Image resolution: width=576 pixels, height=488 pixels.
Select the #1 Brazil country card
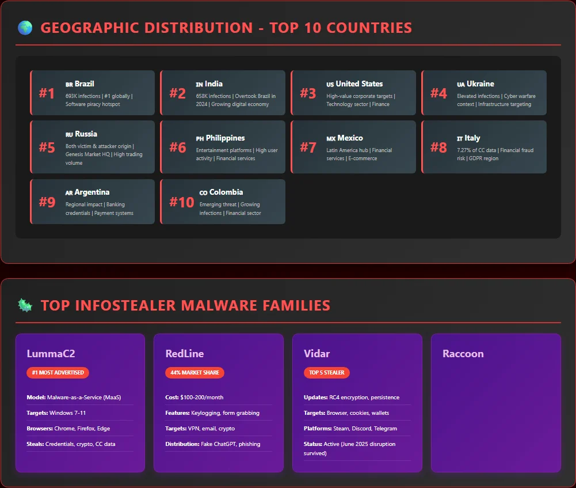click(x=92, y=93)
